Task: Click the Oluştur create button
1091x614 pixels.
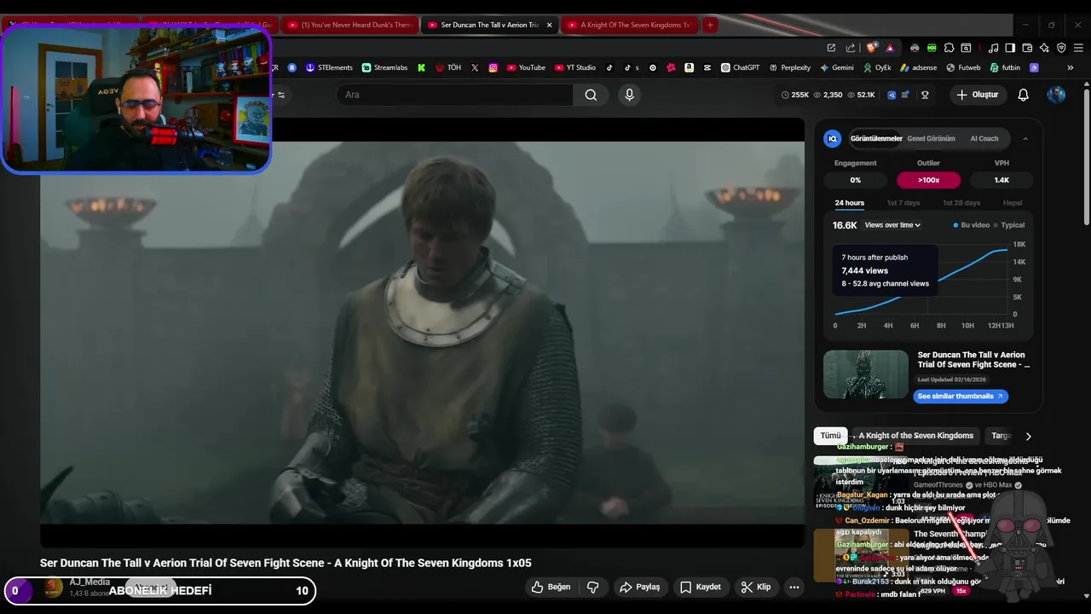Action: point(977,95)
